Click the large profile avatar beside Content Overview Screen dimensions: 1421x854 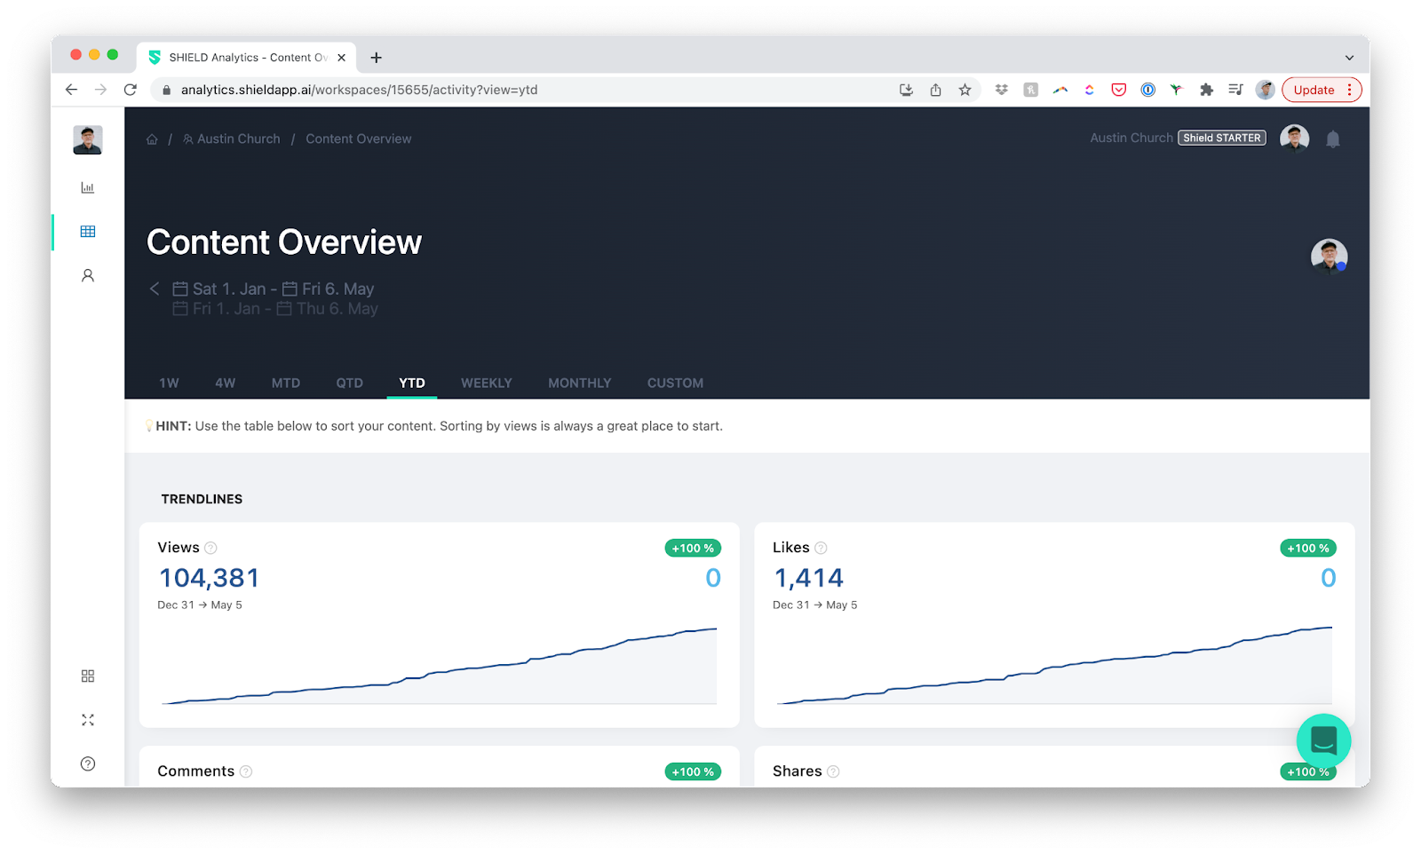pos(1330,257)
